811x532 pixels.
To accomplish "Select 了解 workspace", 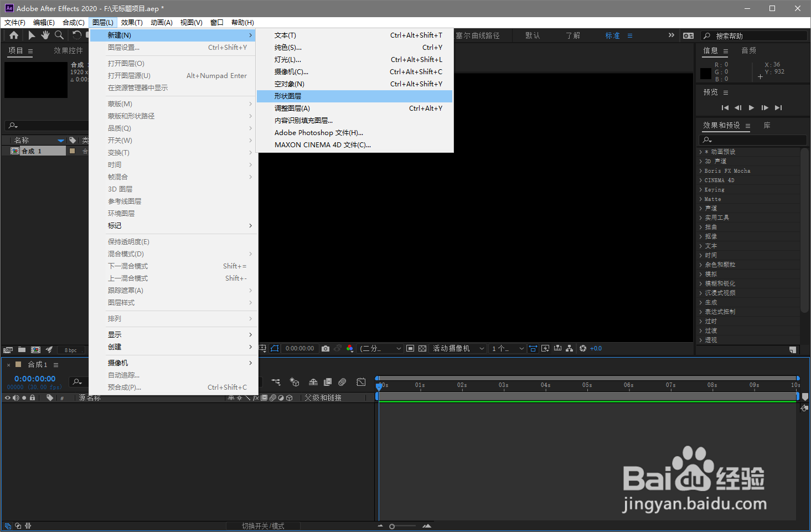I will click(573, 35).
